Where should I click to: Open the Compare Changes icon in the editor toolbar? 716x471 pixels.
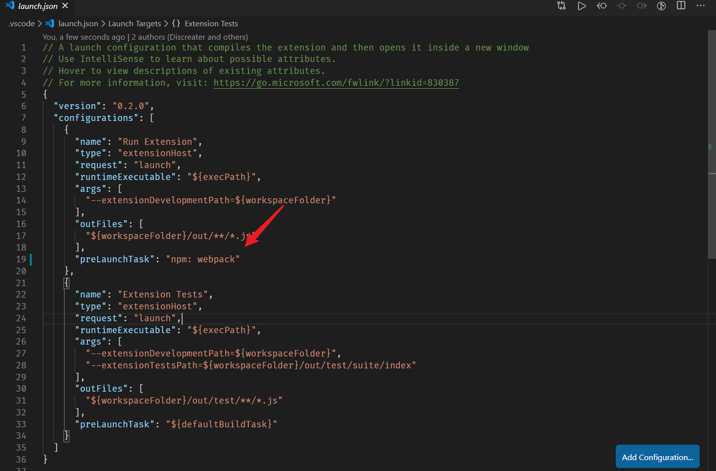pos(561,6)
